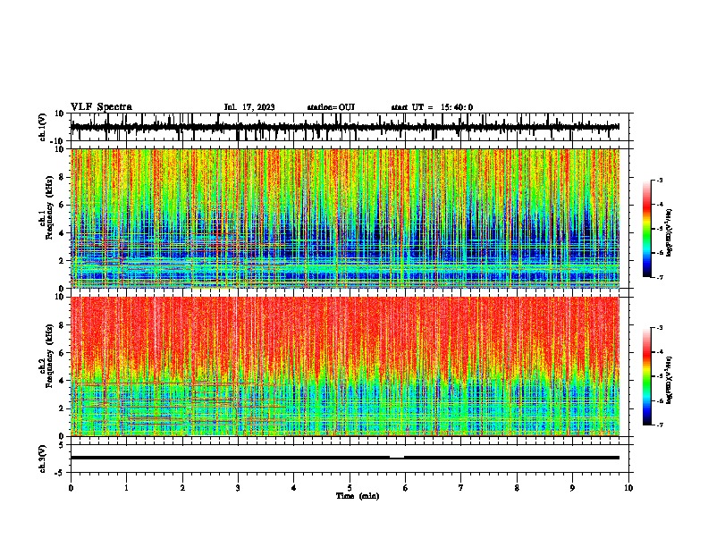
Task: Click the 'ch.3(V)' axis label
Action: [x=43, y=459]
